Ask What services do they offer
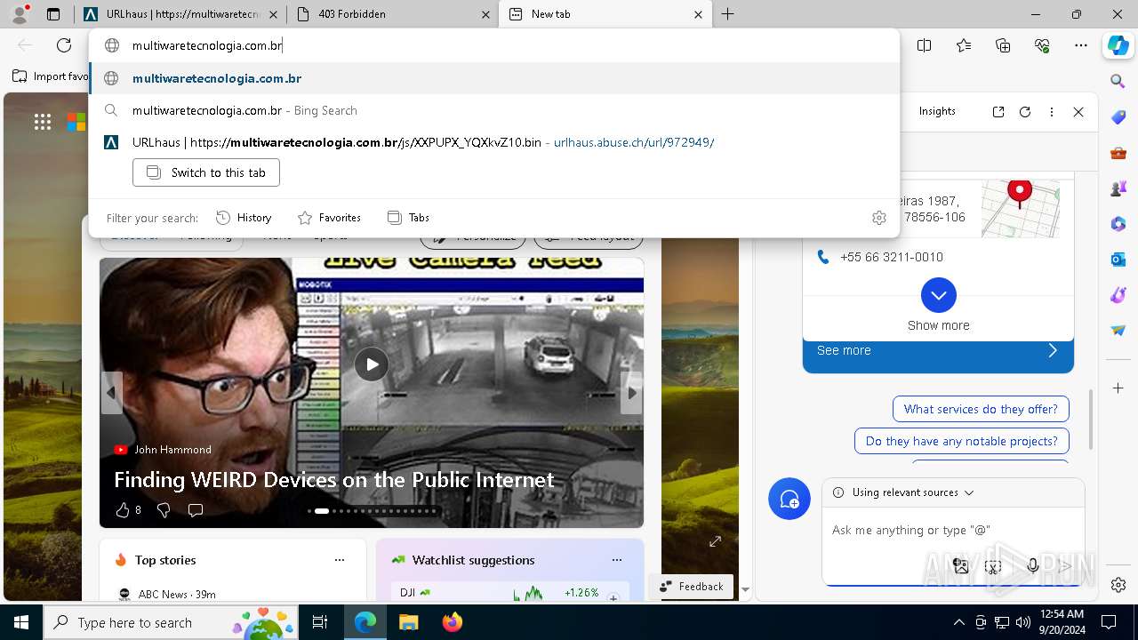This screenshot has height=640, width=1138. pos(981,409)
